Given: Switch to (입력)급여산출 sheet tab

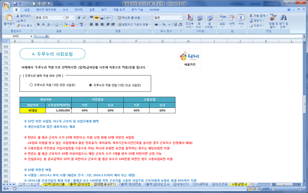Looking at the screenshot, I should (54, 184).
